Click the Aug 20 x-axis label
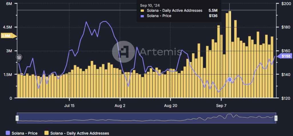 pyautogui.click(x=171, y=106)
